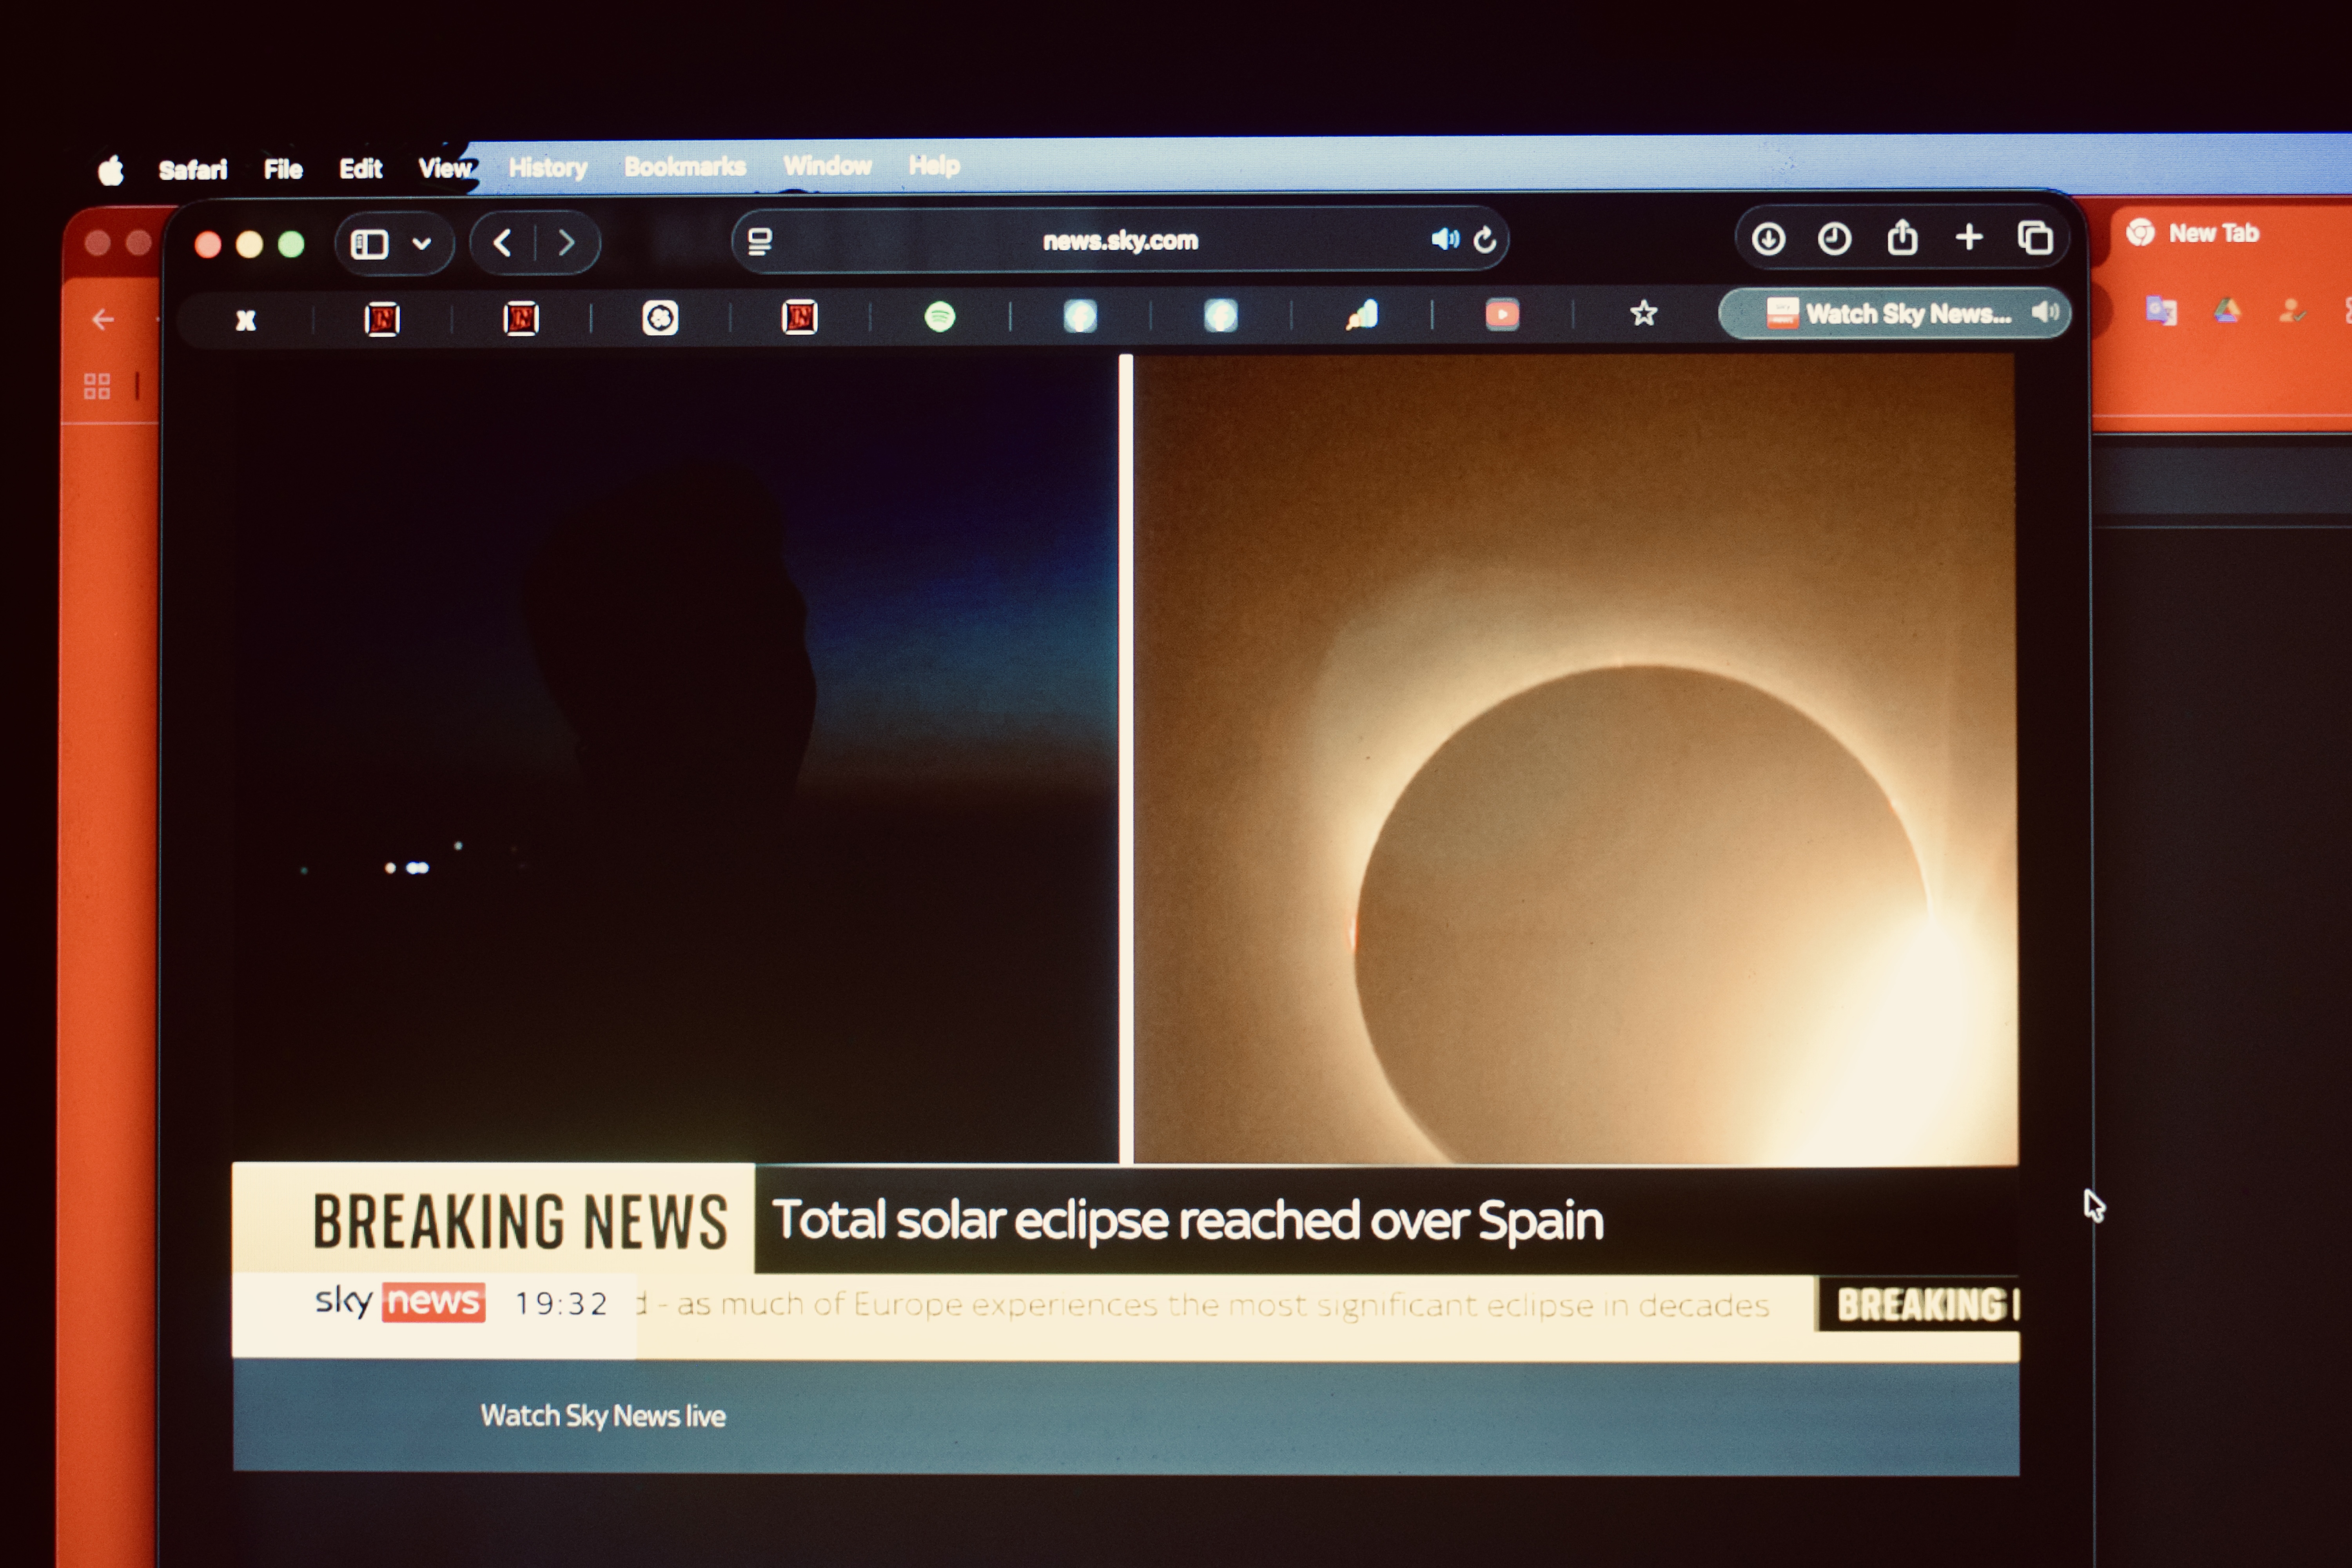Click the sky news logo
Image resolution: width=2352 pixels, height=1568 pixels.
pos(400,1301)
